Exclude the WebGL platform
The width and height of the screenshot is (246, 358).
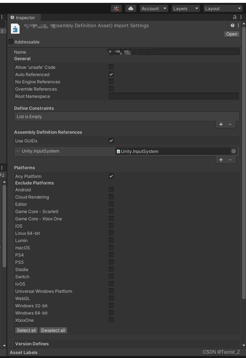pyautogui.click(x=111, y=298)
